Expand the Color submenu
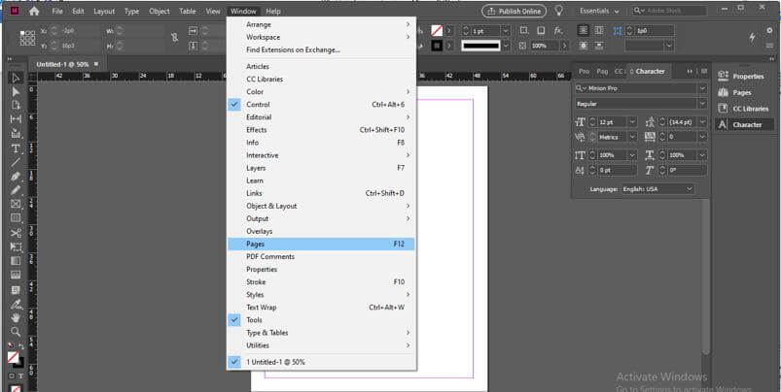The width and height of the screenshot is (781, 392). pos(321,92)
